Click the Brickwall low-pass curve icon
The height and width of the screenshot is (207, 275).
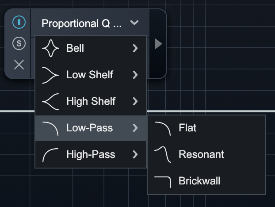pos(162,181)
